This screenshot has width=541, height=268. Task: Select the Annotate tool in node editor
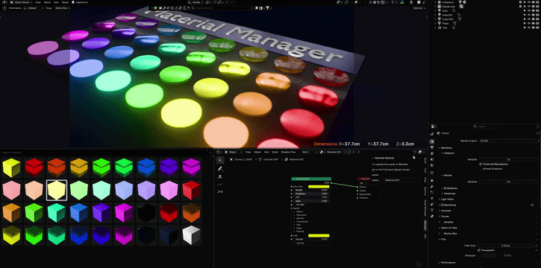(220, 168)
